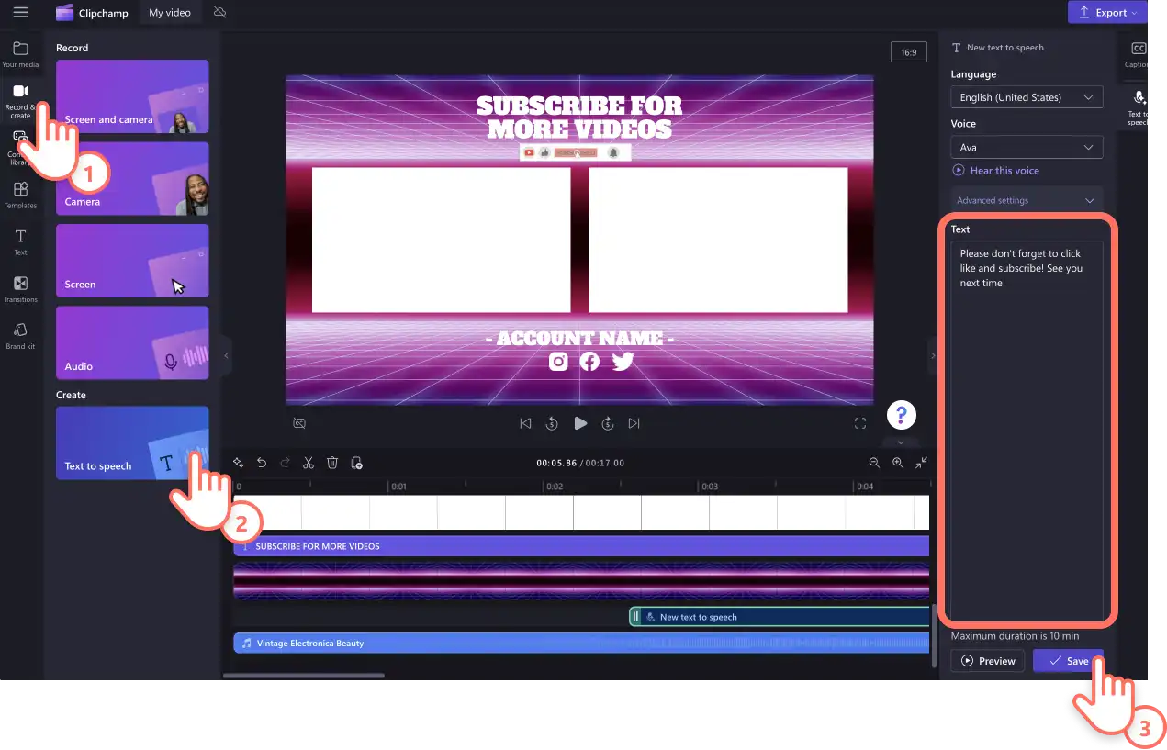Open Text to speech right sidebar tab
The width and height of the screenshot is (1167, 750).
pyautogui.click(x=1138, y=106)
